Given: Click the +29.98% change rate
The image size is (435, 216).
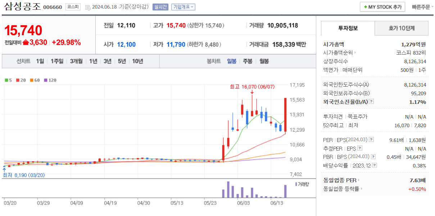Looking at the screenshot, I should pos(66,42).
